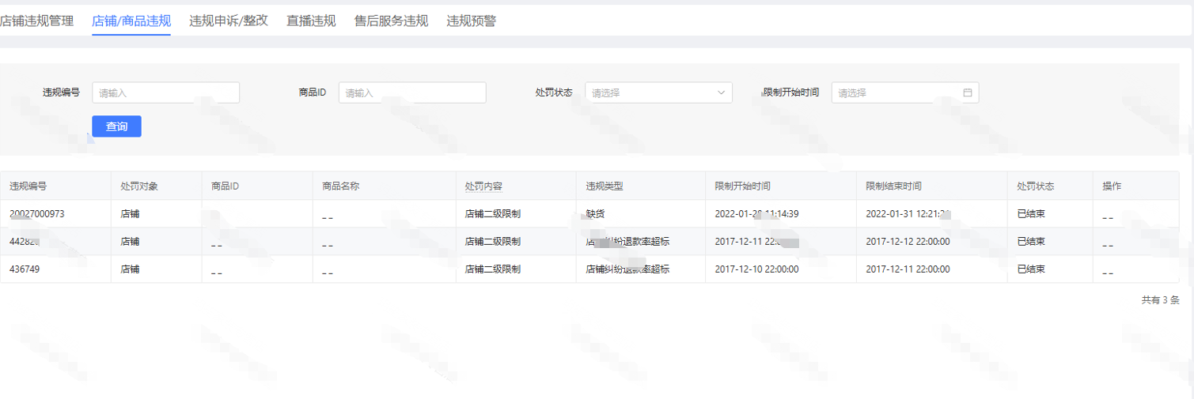Open the 违规申诉/整改 tab
Screen dimensions: 1194x399
coord(229,21)
